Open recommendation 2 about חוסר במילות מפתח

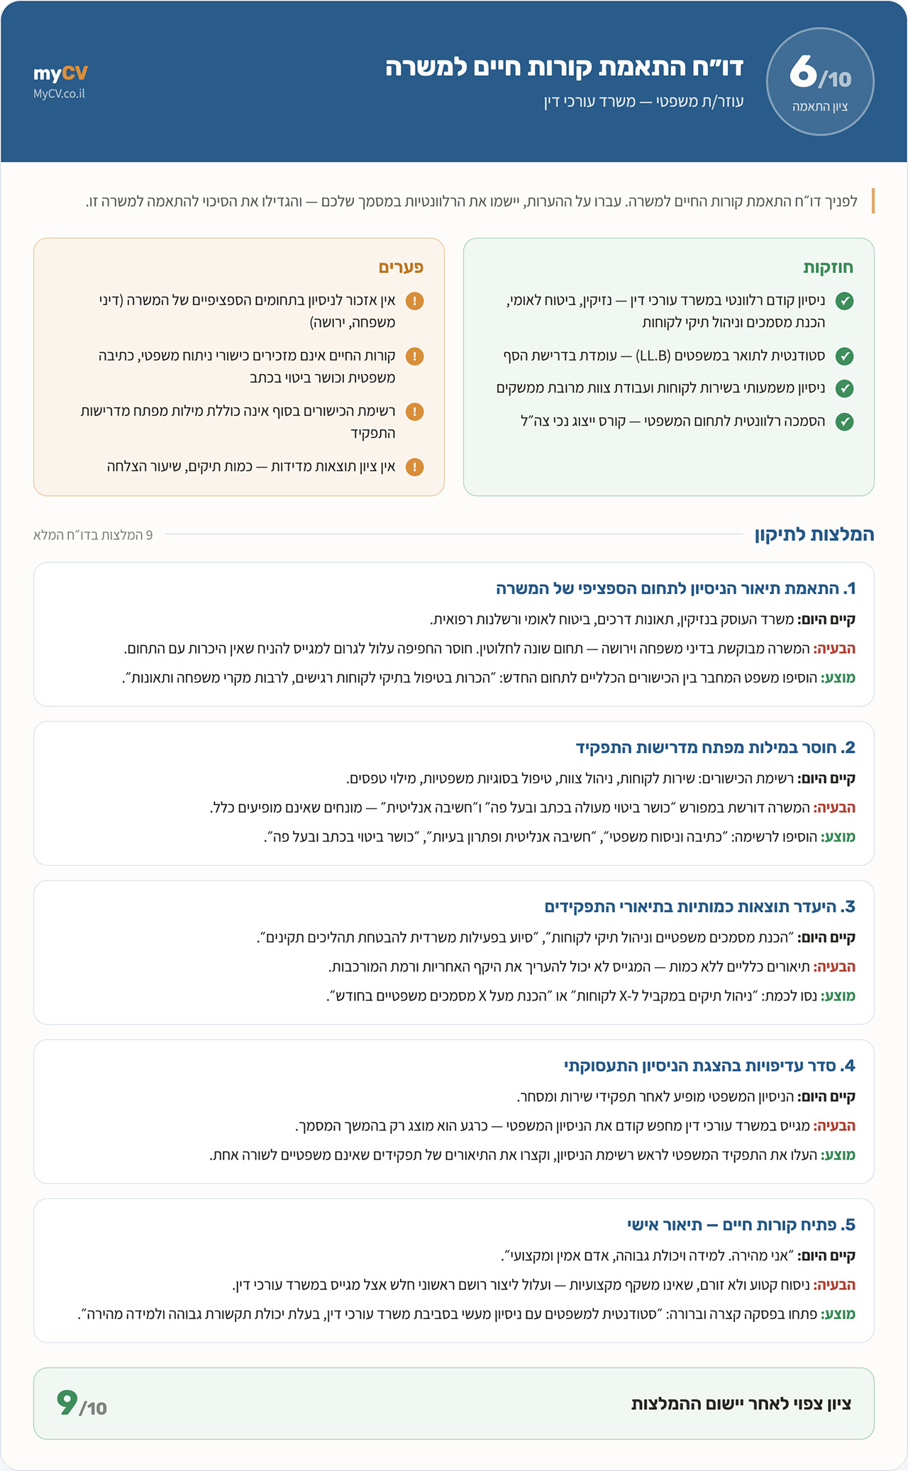454,793
